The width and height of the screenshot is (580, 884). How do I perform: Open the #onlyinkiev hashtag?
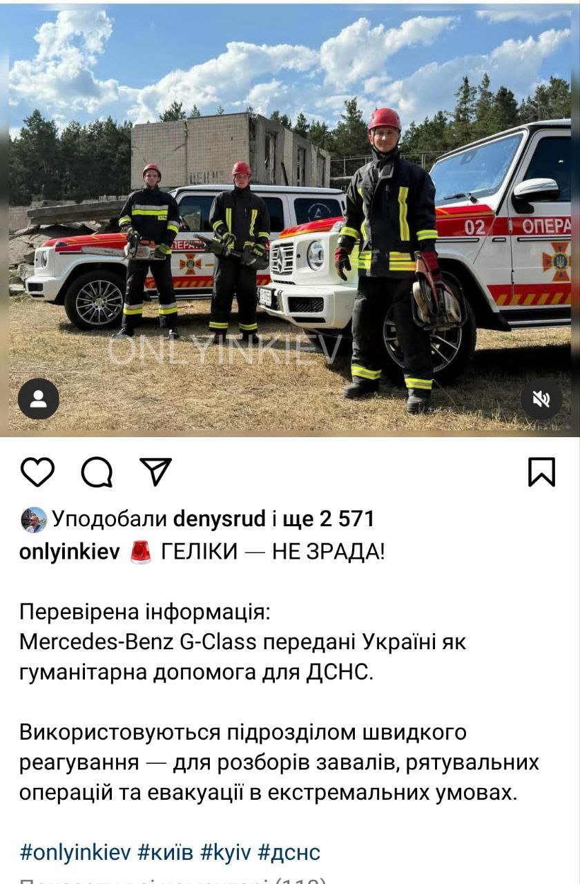tap(75, 852)
